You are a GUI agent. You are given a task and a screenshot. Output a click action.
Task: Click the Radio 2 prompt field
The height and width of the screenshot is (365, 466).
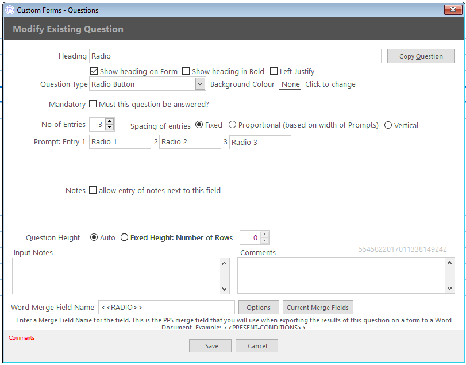(190, 142)
